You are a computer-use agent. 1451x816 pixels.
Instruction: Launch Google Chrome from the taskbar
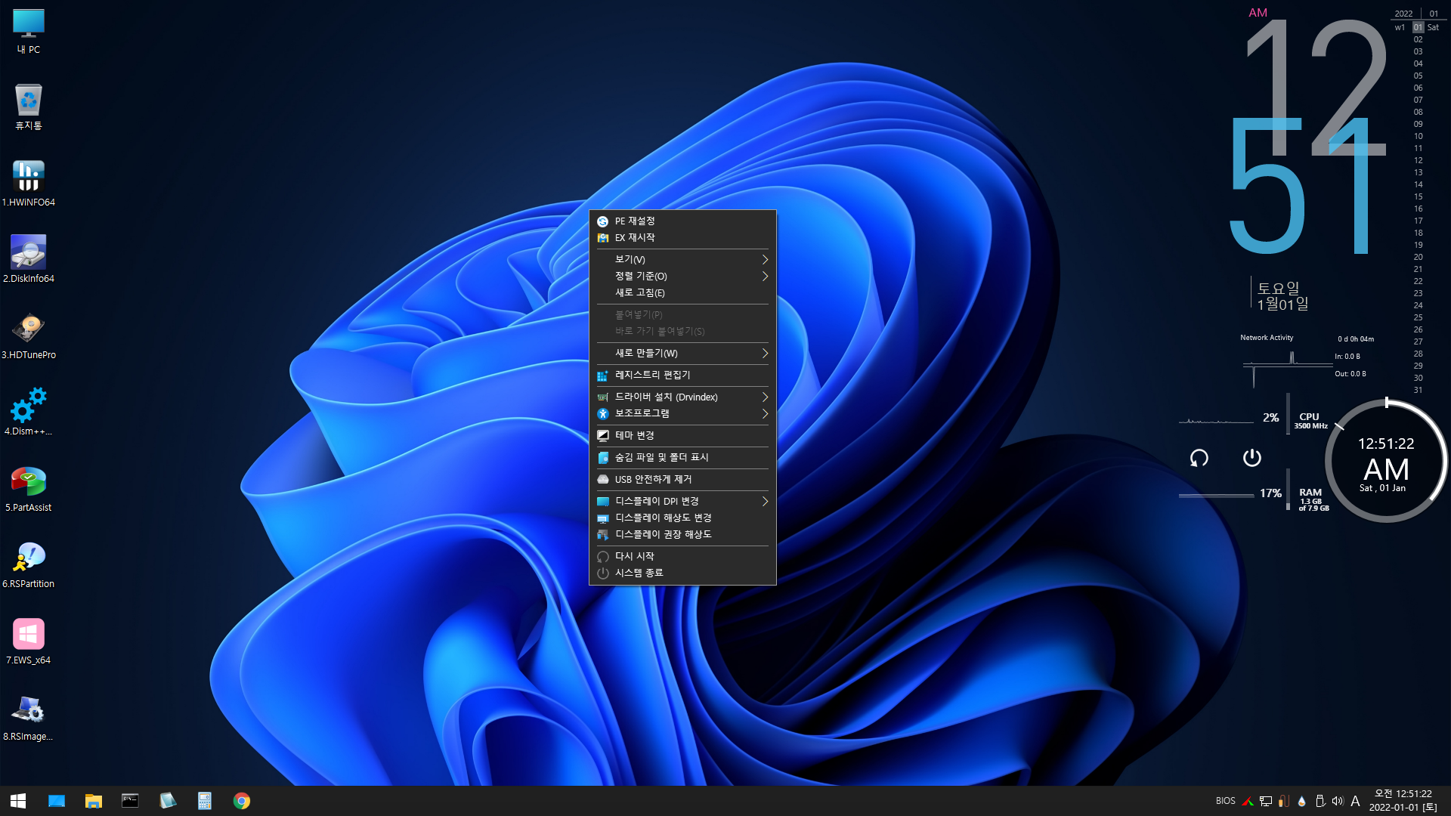242,801
